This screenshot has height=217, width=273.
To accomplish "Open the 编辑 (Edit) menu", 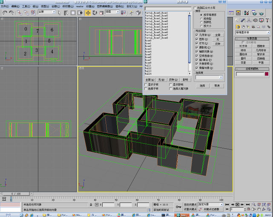I will [x=15, y=6].
